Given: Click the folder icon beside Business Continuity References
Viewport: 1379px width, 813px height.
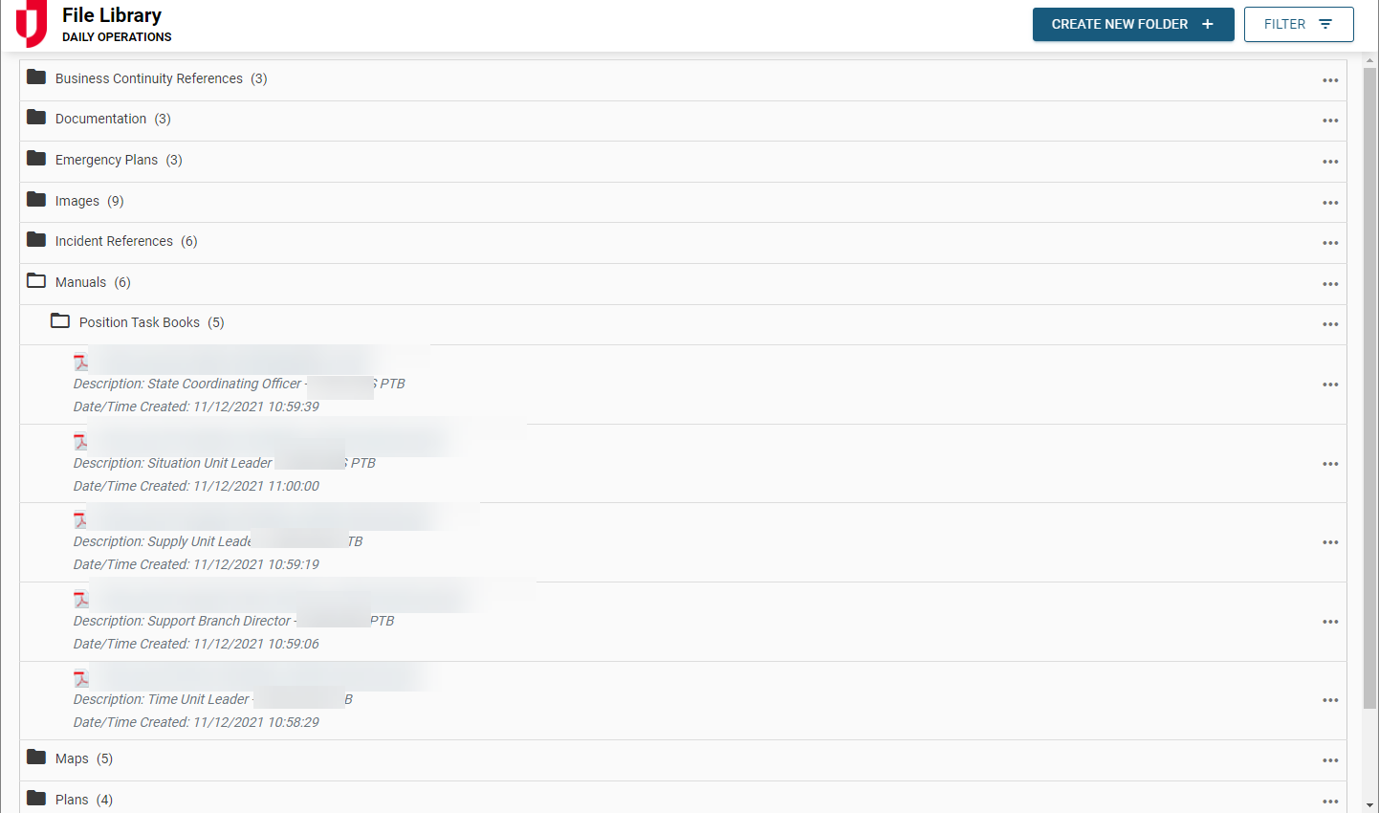Looking at the screenshot, I should 35,79.
